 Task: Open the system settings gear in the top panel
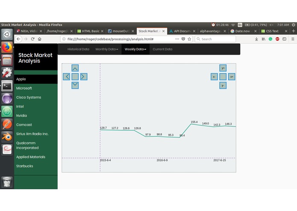(x=294, y=25)
